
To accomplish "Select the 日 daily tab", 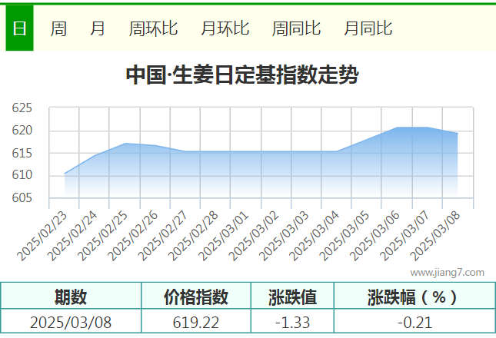I will (x=19, y=28).
